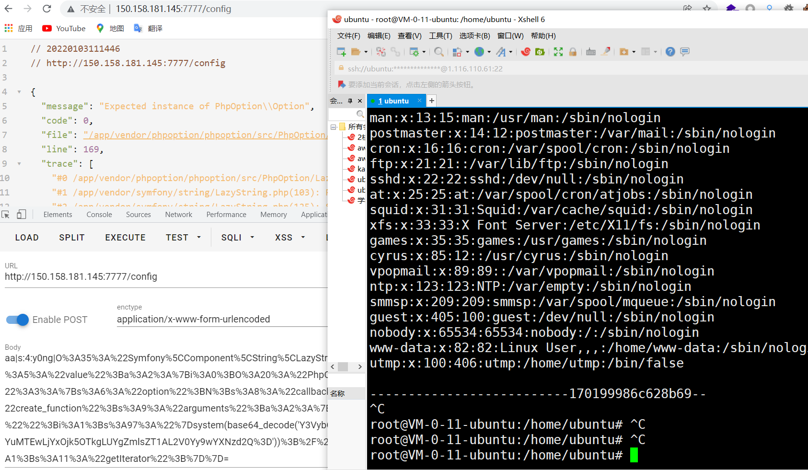The image size is (808, 470).
Task: Open the TEST dropdown in HackBar
Action: click(184, 237)
